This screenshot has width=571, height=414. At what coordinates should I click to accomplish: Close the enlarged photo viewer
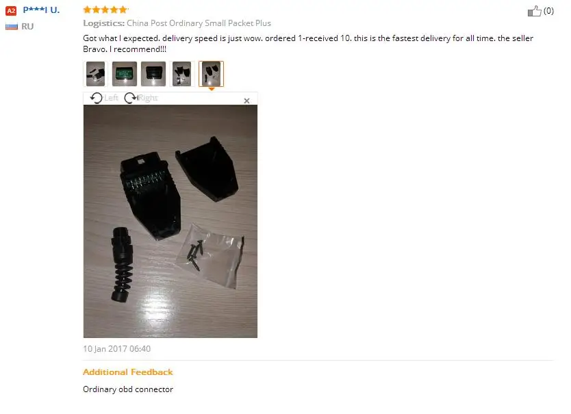coord(246,101)
